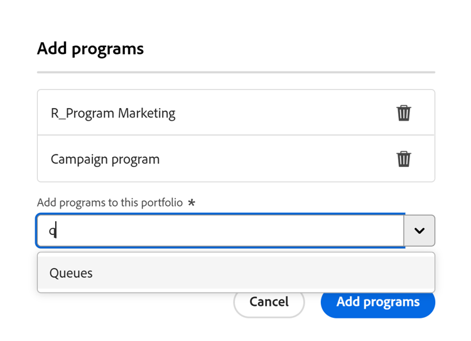Click blank space between the two program names and trash icons
The image size is (471, 341).
tap(283, 136)
